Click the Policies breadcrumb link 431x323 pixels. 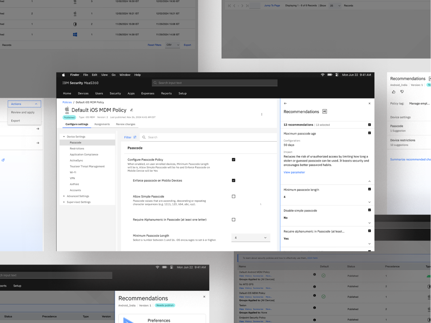click(67, 103)
